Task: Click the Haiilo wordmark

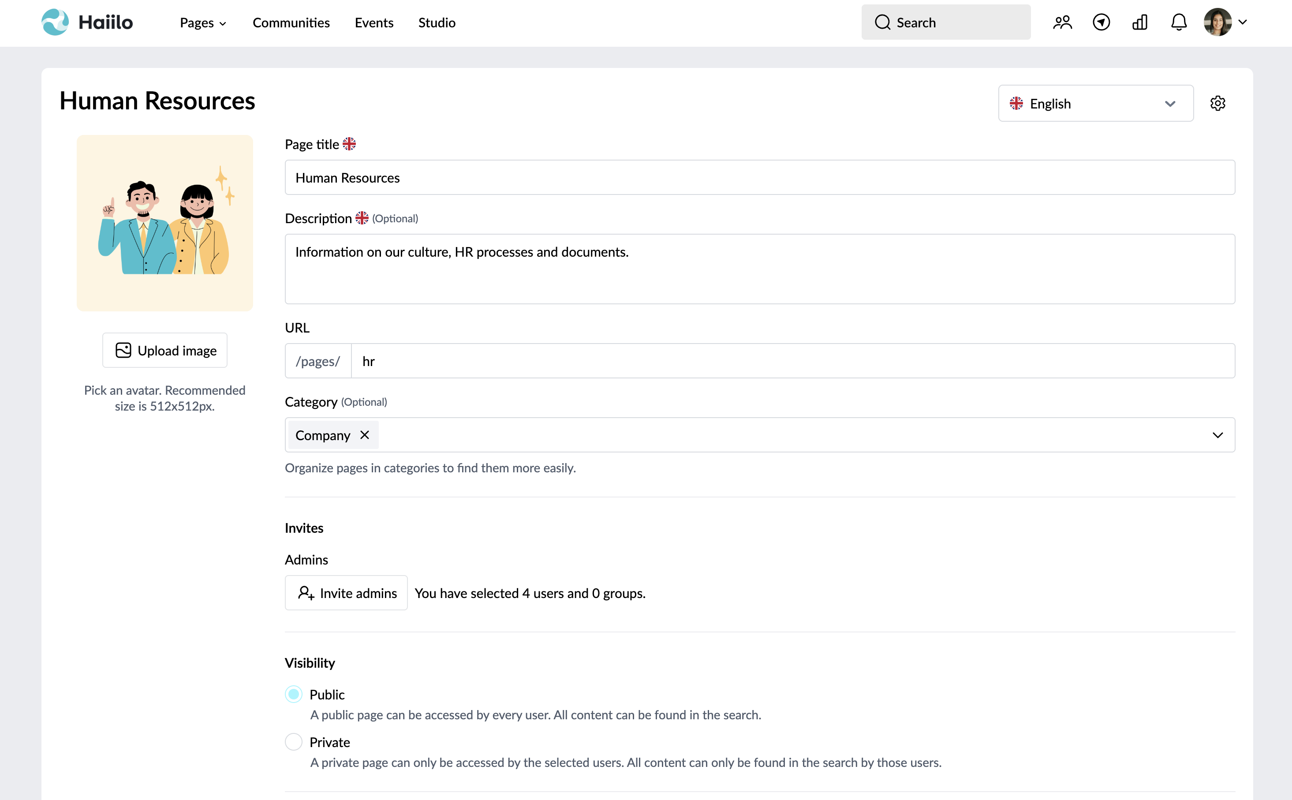Action: coord(106,22)
